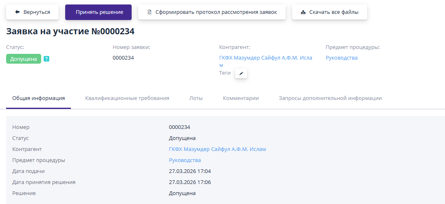This screenshot has height=204, width=445.
Task: Click the page title Заявка на участие №0000234
Action: coord(70,31)
